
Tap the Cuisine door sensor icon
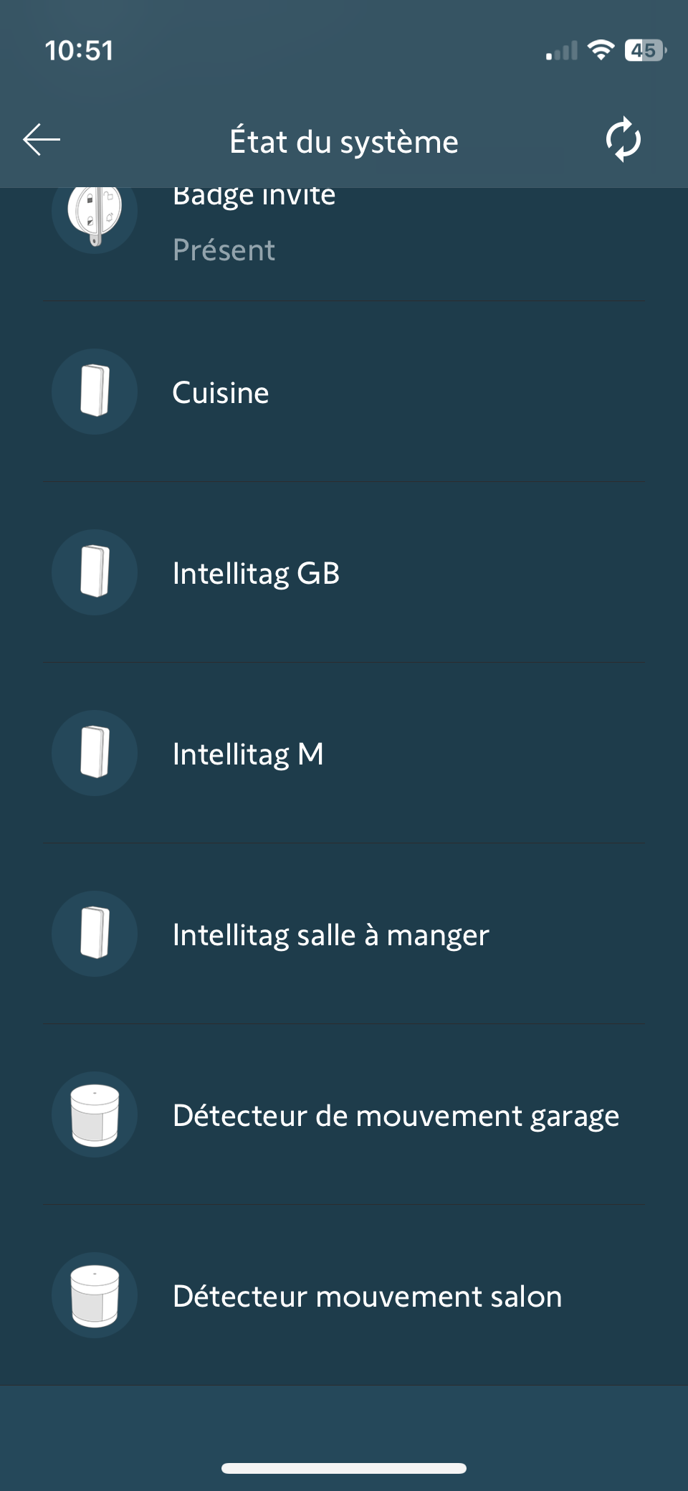coord(95,392)
